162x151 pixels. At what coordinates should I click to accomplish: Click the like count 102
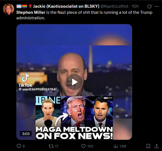point(90,146)
